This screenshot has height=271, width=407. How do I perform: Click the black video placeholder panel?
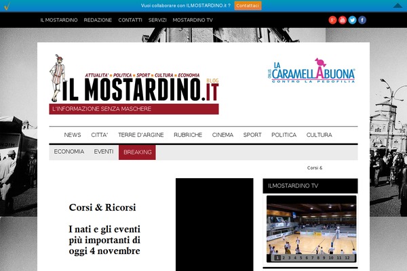point(214,224)
